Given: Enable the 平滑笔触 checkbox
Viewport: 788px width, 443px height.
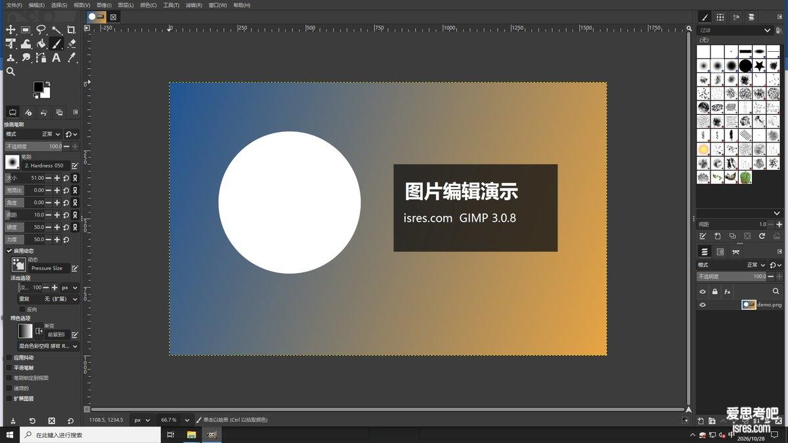Looking at the screenshot, I should click(9, 368).
